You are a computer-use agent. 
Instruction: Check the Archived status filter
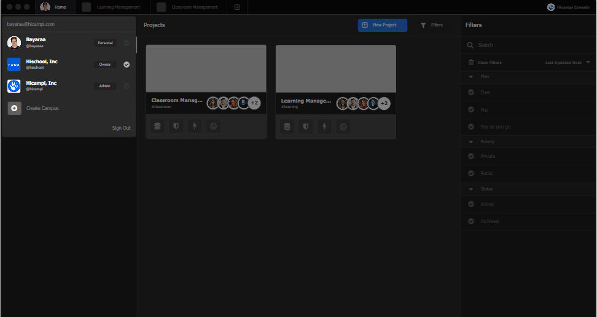(x=471, y=221)
